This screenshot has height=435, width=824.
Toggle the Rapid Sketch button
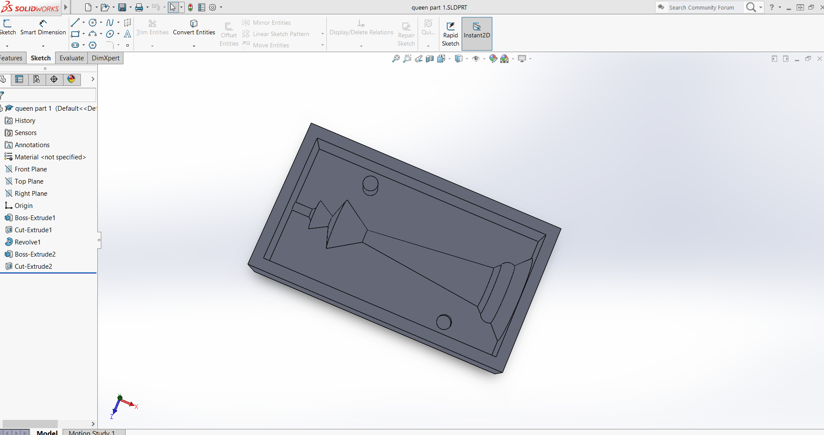450,34
